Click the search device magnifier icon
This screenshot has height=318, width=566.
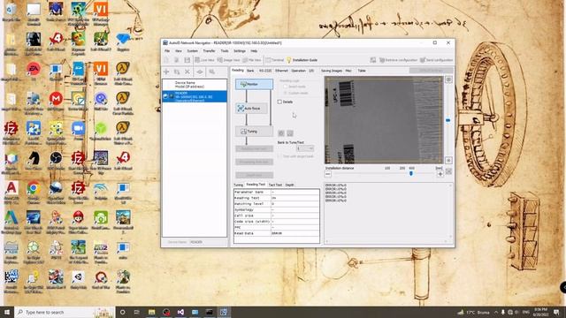point(212,72)
